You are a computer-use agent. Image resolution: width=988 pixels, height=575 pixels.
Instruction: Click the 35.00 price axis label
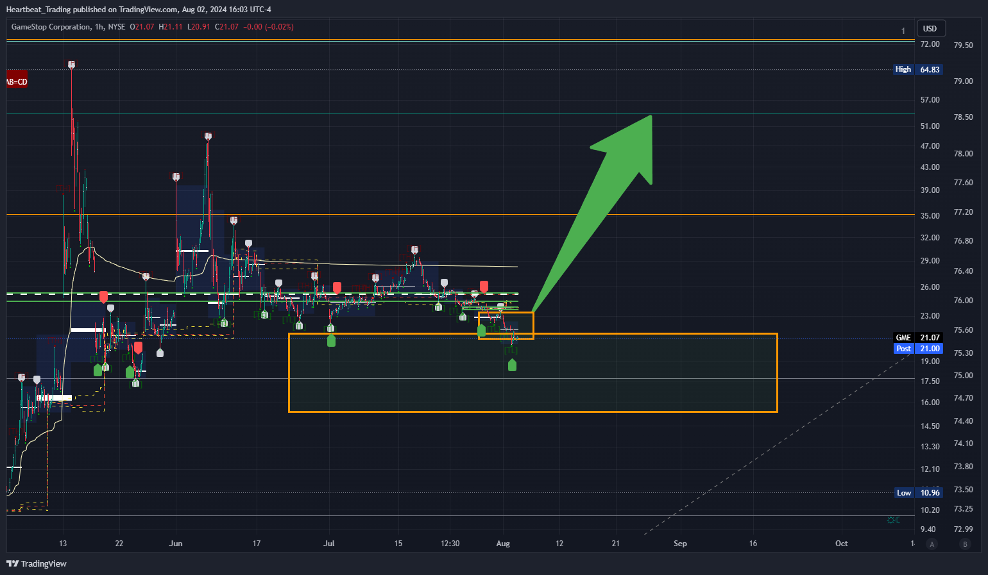(930, 216)
